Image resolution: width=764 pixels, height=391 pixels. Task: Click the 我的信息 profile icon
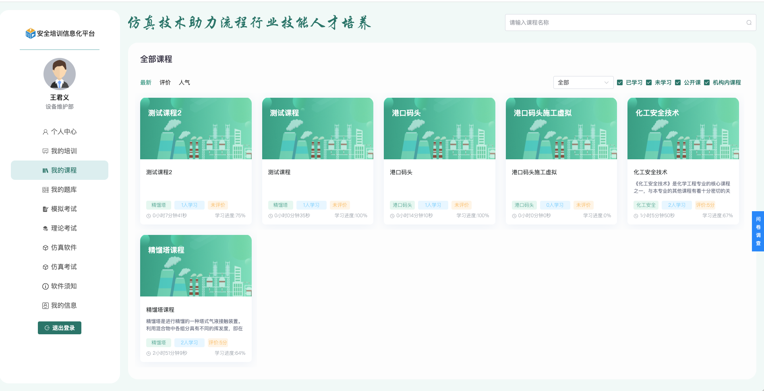46,306
